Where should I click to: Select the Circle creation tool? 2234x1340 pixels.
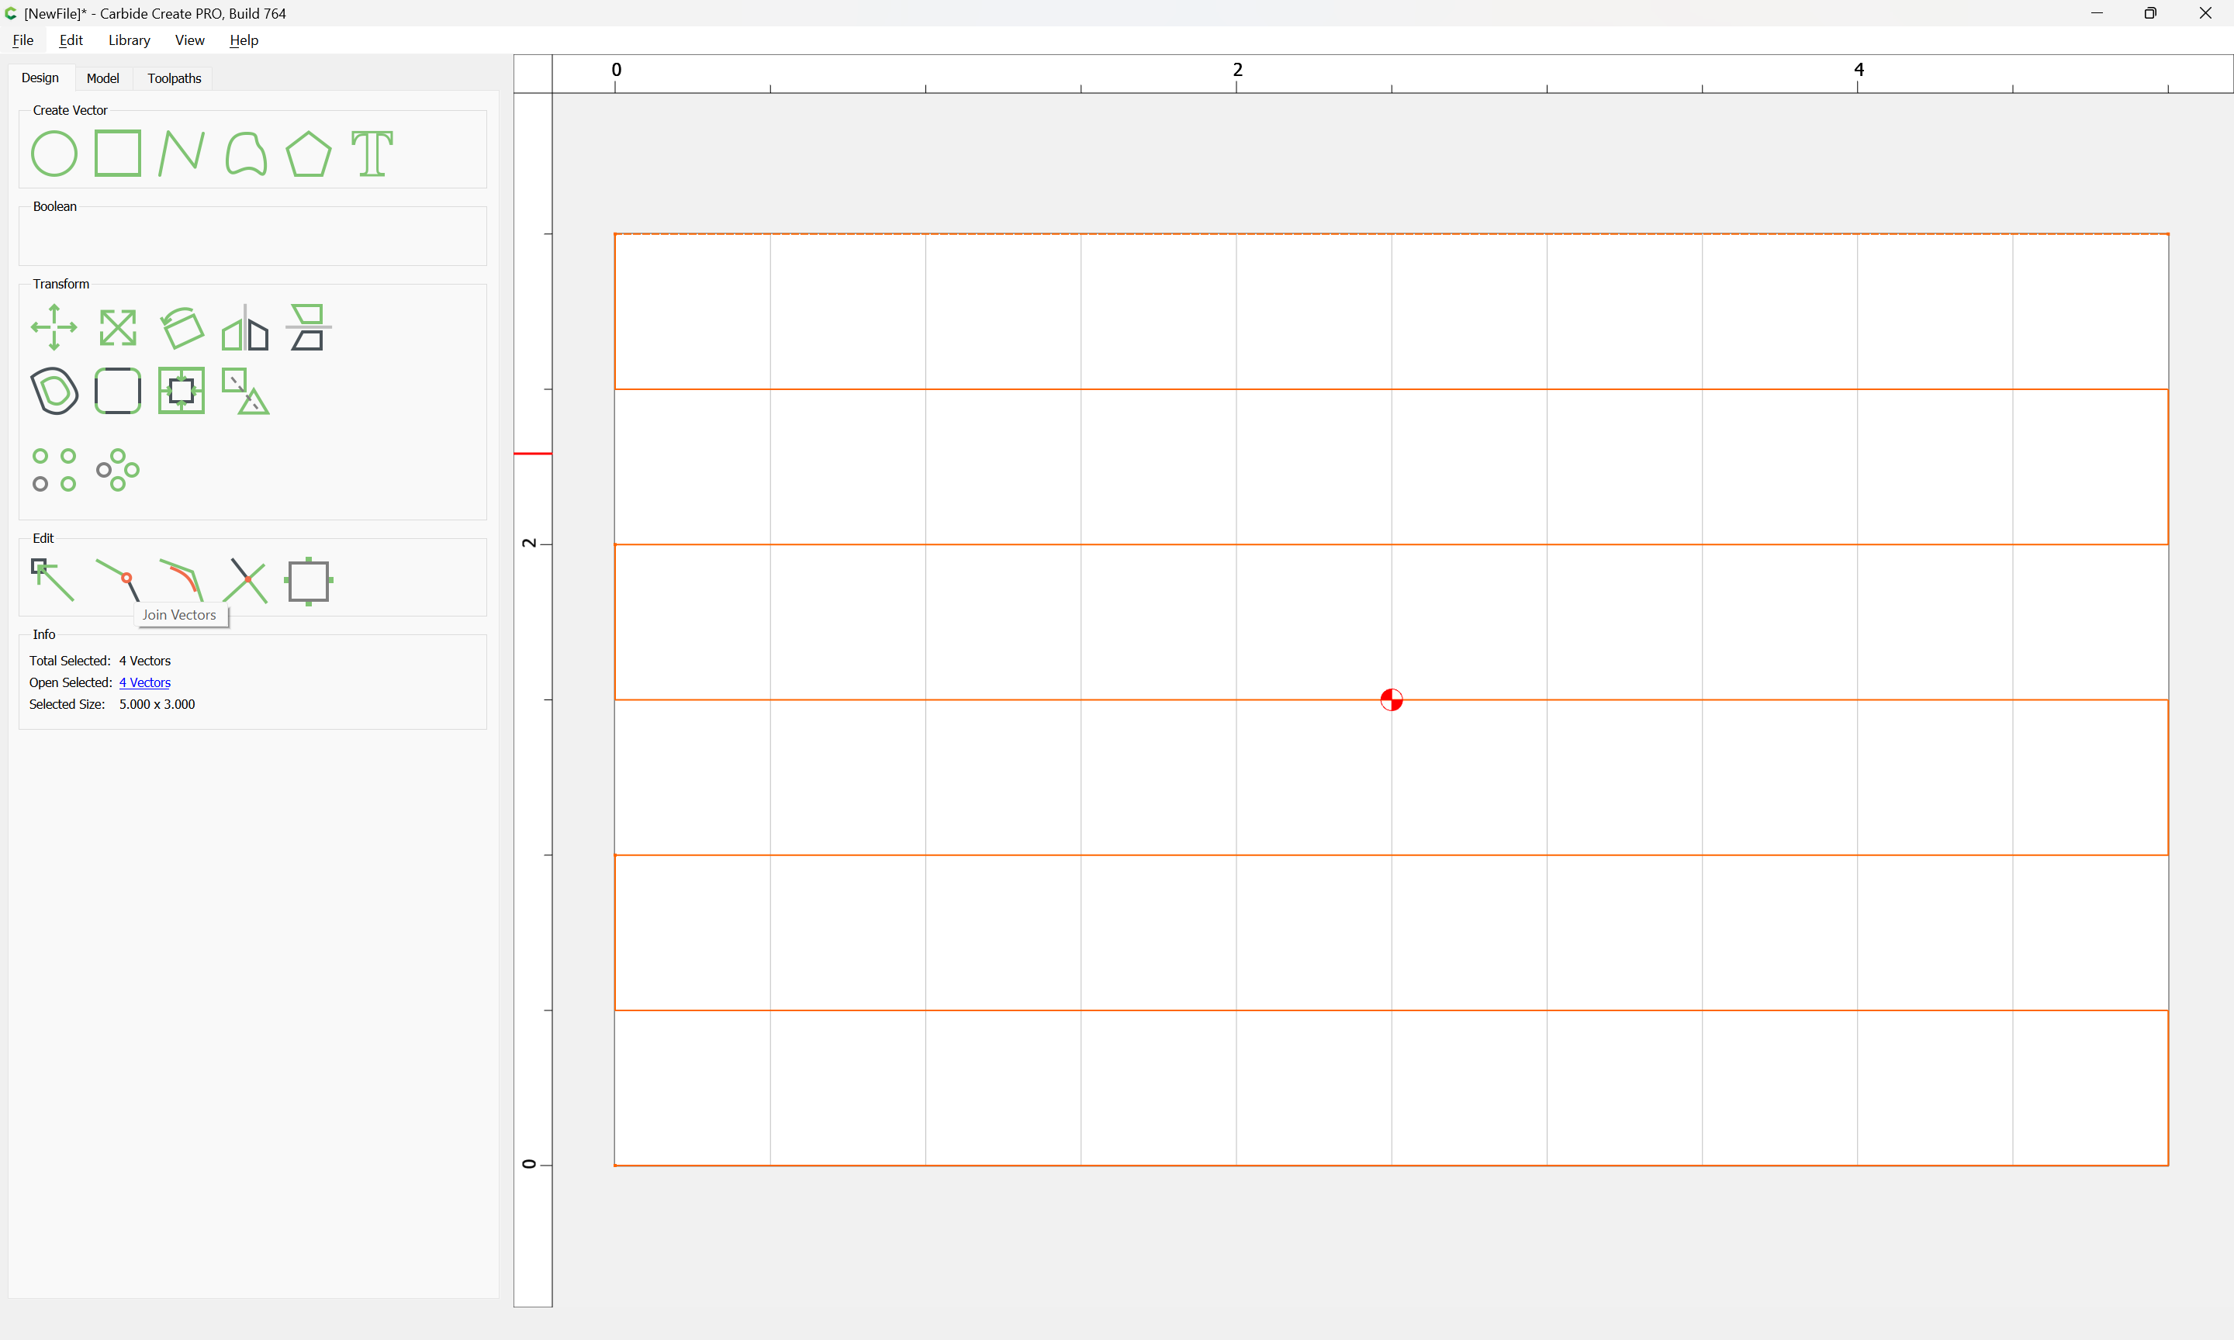tap(54, 154)
